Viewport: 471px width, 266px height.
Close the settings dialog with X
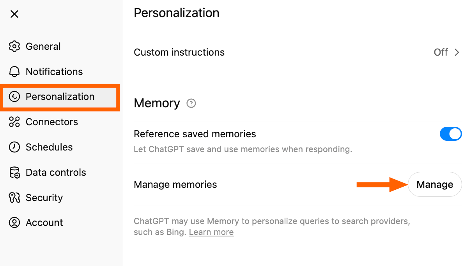14,14
